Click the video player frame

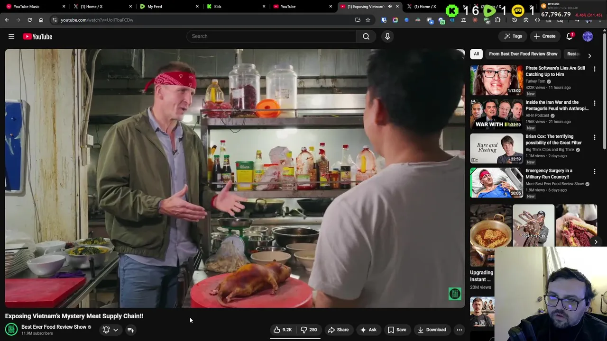coord(235,178)
